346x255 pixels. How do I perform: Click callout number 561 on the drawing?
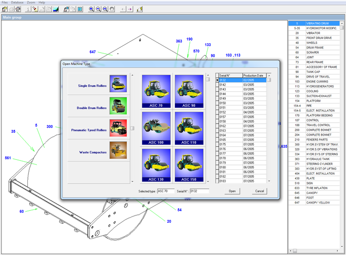coord(8,158)
